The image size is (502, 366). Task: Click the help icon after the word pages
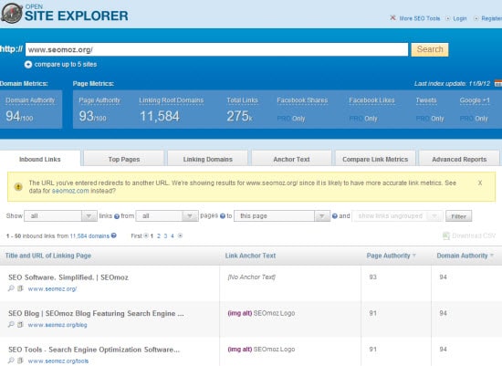[x=223, y=216]
